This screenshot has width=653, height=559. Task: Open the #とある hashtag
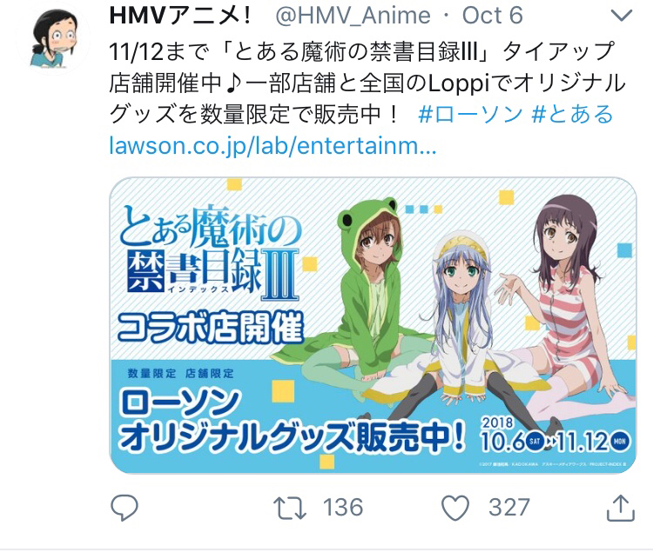click(572, 114)
